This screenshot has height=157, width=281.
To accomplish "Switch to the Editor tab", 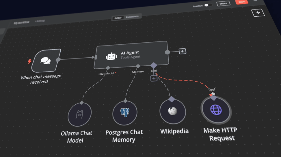I will [x=118, y=18].
